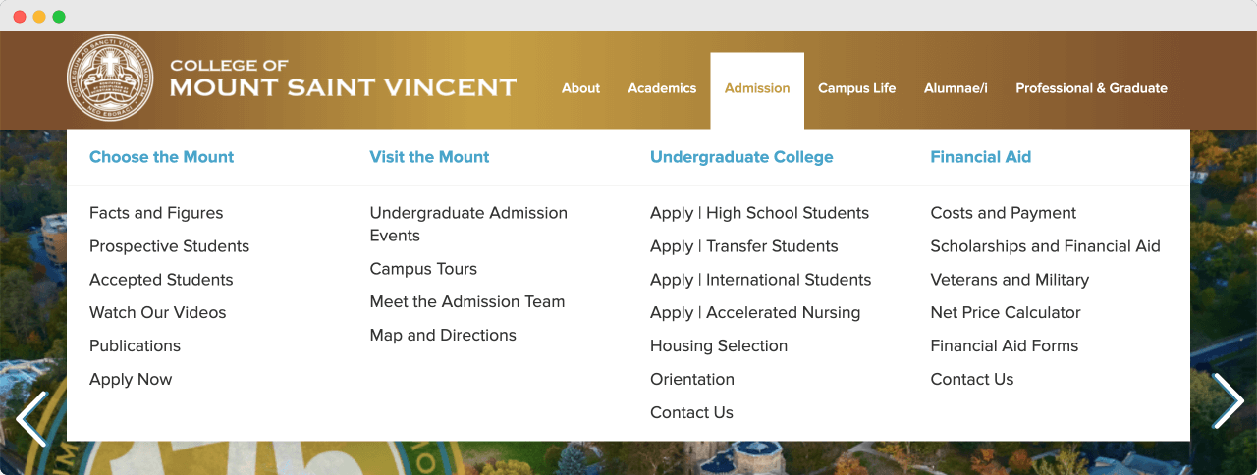The image size is (1257, 475).
Task: Open the Financial Aid heading link
Action: click(980, 157)
